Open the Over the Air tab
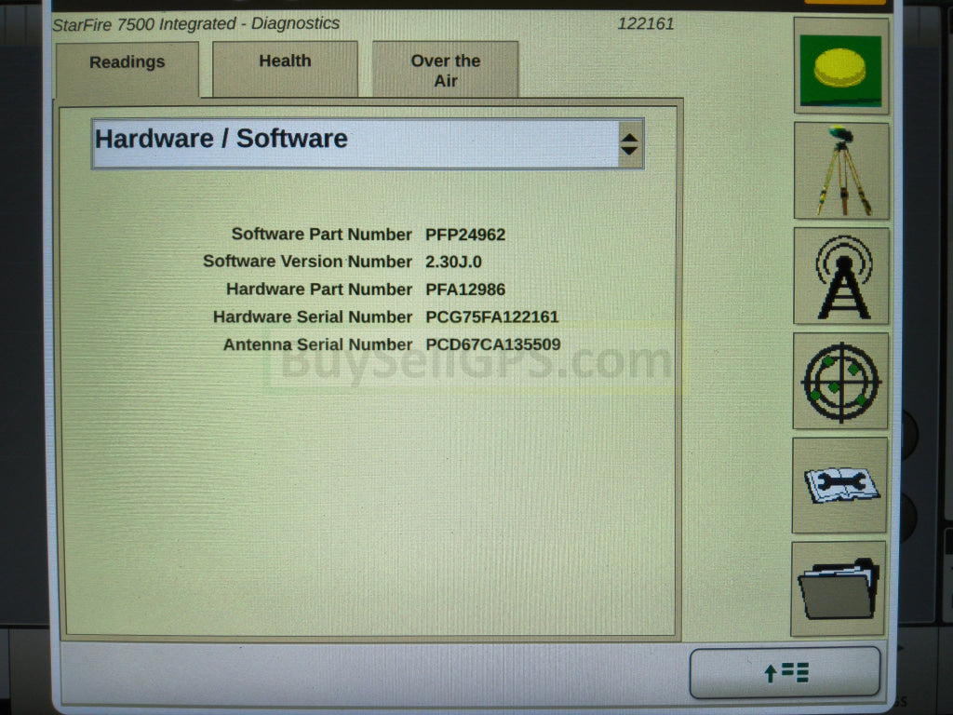953x715 pixels. [445, 71]
